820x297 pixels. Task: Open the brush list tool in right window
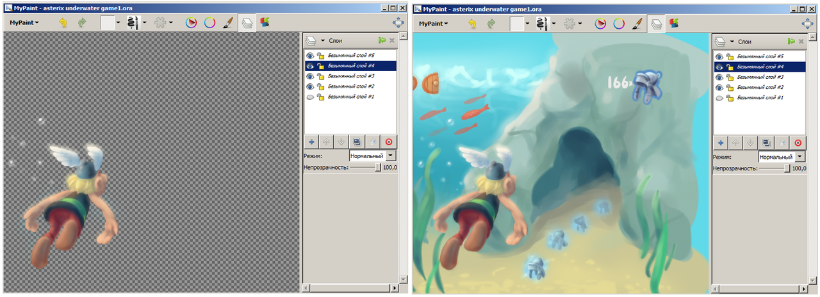(x=637, y=23)
